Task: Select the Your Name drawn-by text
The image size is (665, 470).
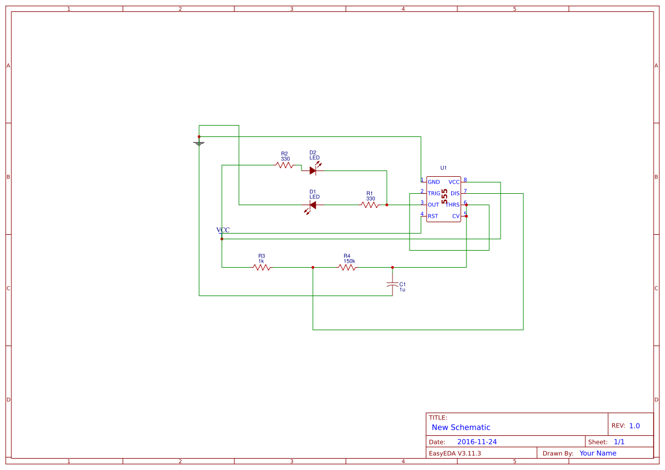Action: [x=598, y=453]
